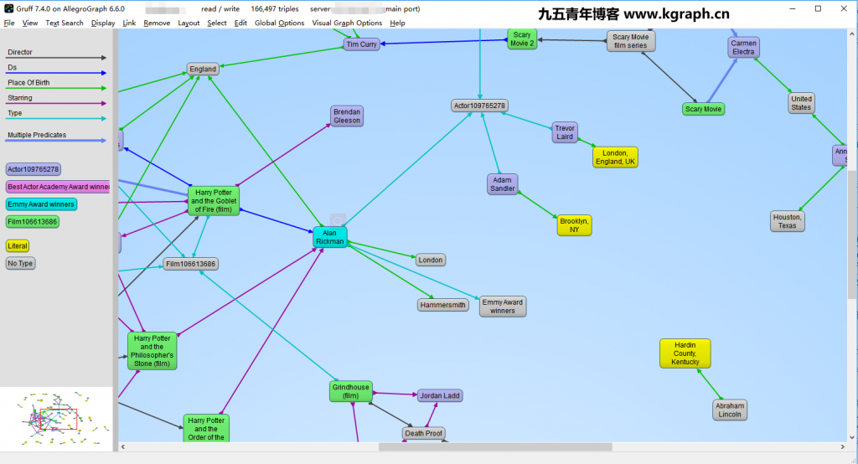Select the Emmy Award winners graph node

click(x=503, y=307)
